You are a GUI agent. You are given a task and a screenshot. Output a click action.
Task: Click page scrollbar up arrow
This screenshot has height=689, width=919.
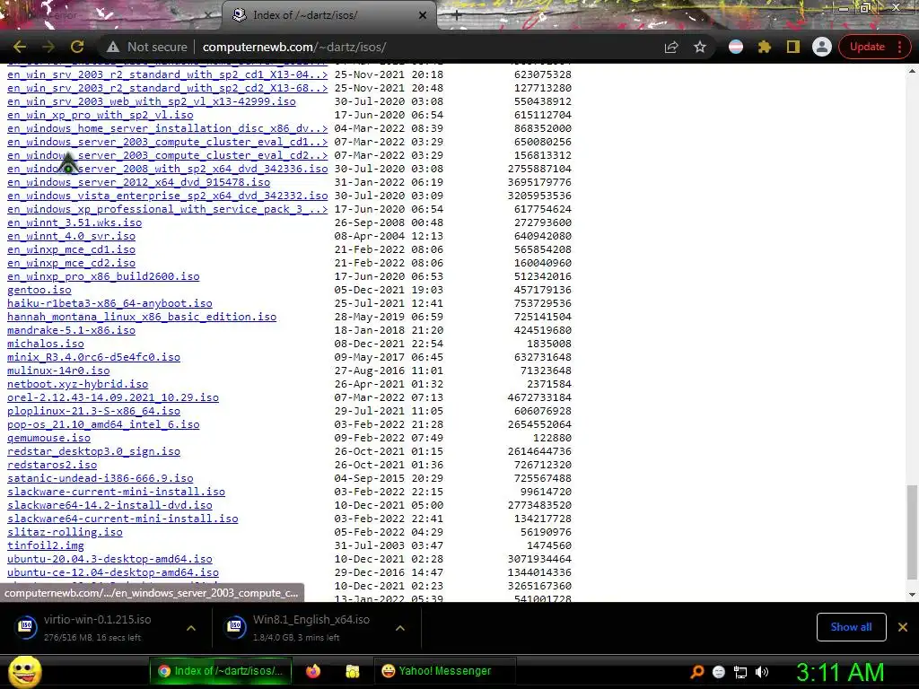(x=912, y=71)
